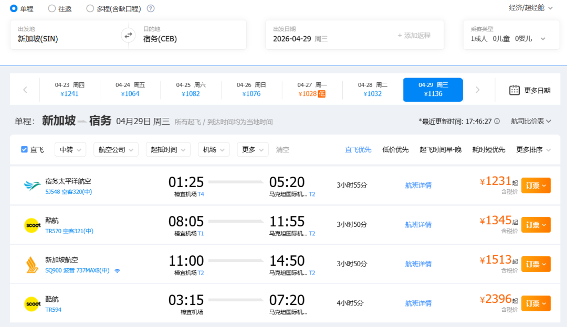Image resolution: width=567 pixels, height=327 pixels.
Task: Open the 航空公司 airline filter dropdown
Action: pos(115,149)
